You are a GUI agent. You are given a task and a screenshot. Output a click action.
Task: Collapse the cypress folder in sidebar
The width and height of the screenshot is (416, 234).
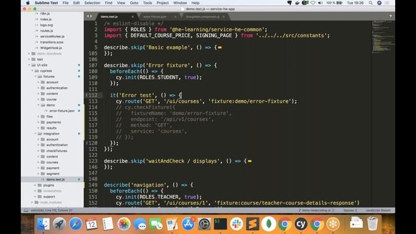[x=32, y=71]
